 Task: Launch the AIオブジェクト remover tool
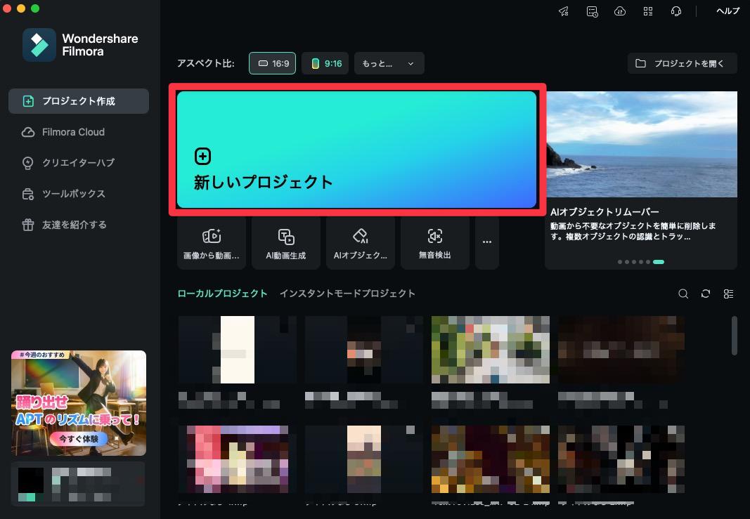tap(361, 243)
